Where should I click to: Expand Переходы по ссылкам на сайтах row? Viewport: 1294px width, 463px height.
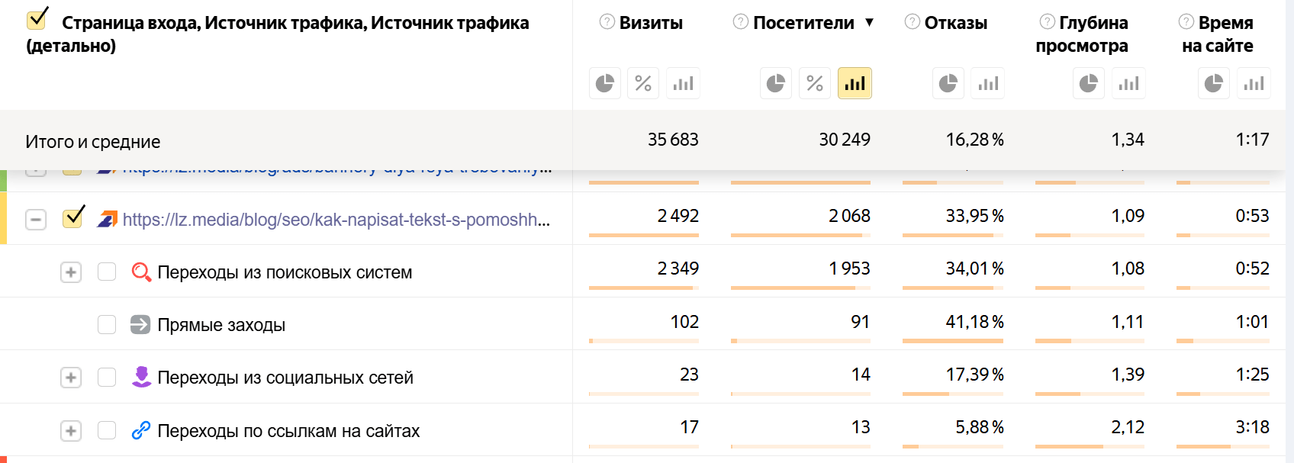tap(71, 431)
